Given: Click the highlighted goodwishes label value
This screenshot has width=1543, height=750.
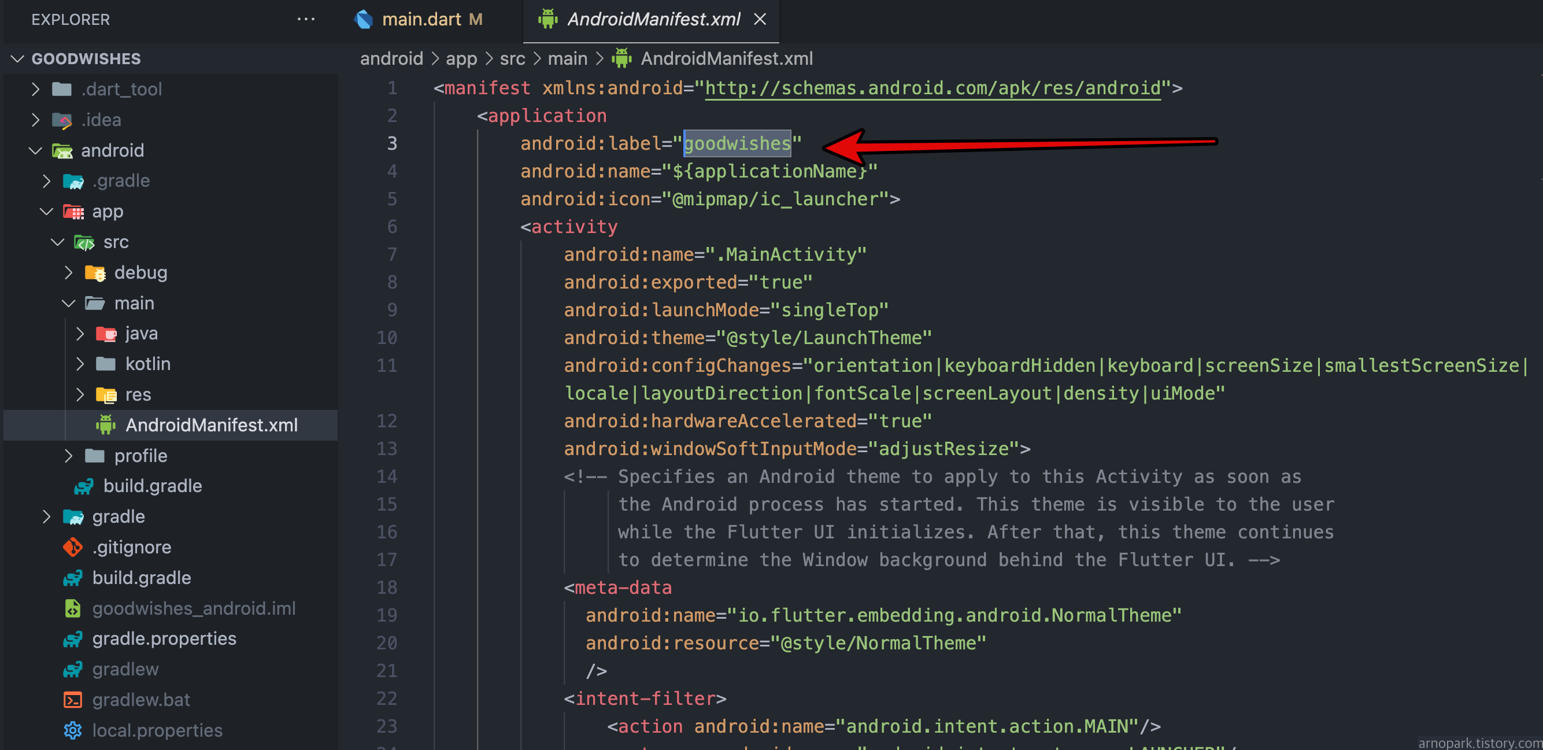Looking at the screenshot, I should tap(737, 144).
